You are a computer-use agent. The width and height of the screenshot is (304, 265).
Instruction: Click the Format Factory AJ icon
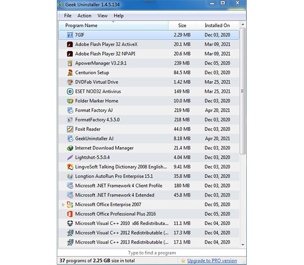[70, 110]
